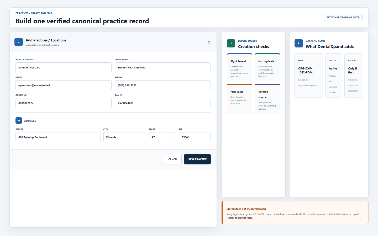Select the Code card ORG-DXP-1042-P004
Viewport: 378px width, 236px height.
click(309, 76)
